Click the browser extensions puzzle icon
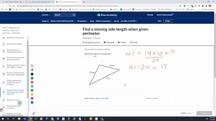The height and width of the screenshot is (121, 216). click(206, 6)
